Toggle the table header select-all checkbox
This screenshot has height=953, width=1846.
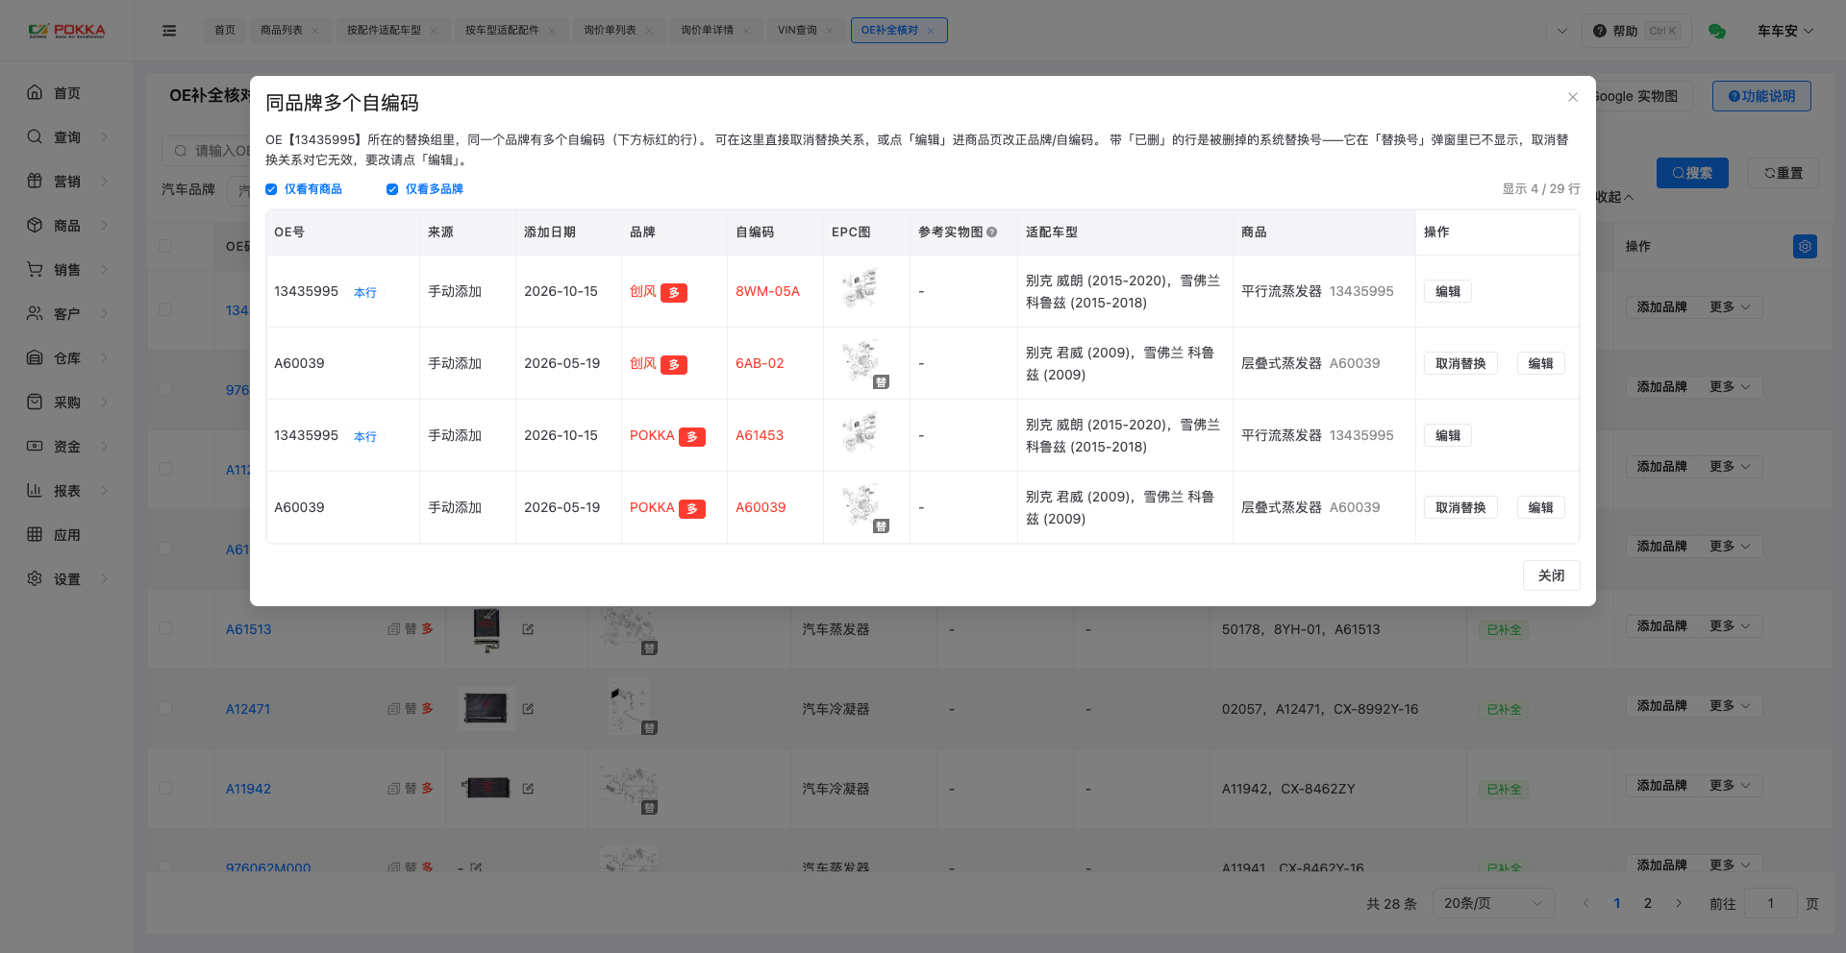165,246
